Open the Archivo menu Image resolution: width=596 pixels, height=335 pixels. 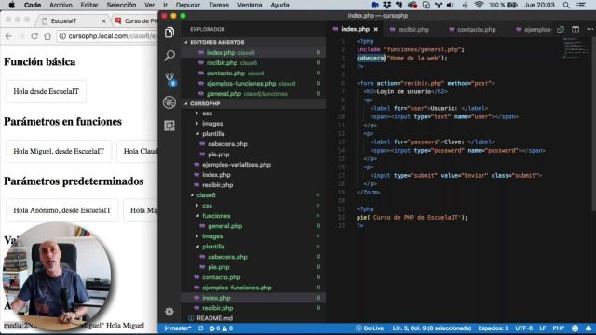61,5
